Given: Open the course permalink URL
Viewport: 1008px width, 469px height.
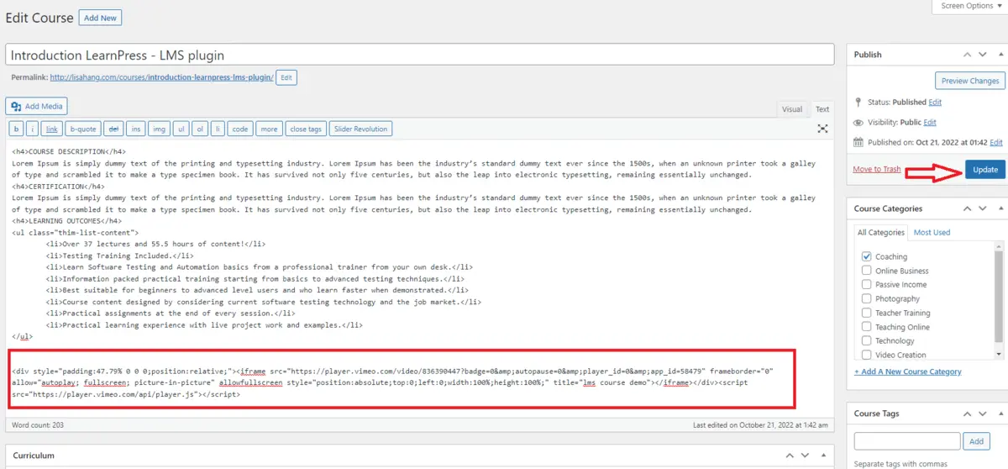Looking at the screenshot, I should 162,77.
